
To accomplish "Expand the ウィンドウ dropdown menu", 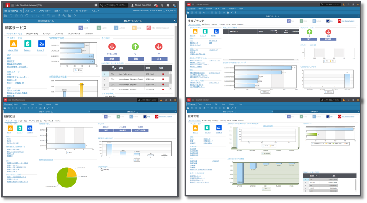I will (x=81, y=11).
